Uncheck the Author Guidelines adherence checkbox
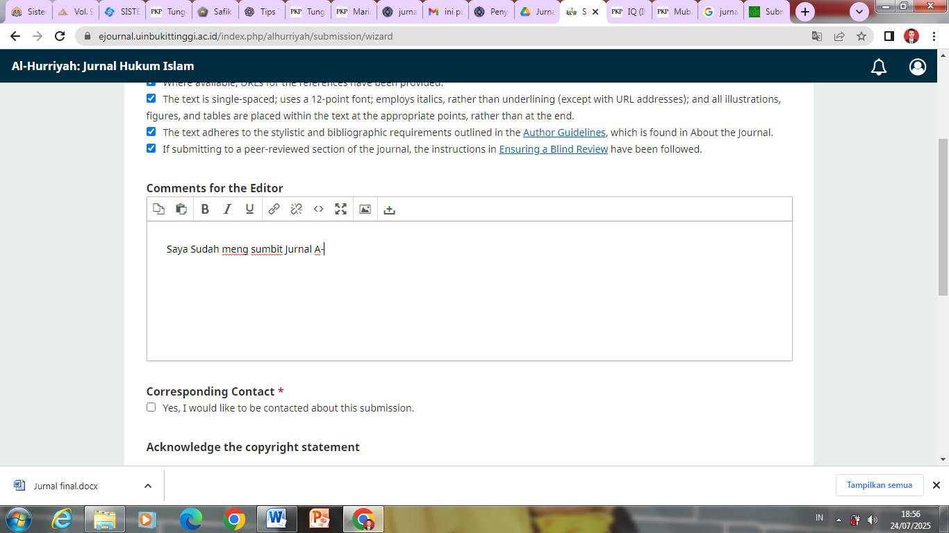The height and width of the screenshot is (533, 949). click(151, 132)
